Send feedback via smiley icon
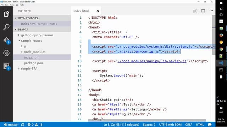The width and height of the screenshot is (227, 127). click(210, 125)
